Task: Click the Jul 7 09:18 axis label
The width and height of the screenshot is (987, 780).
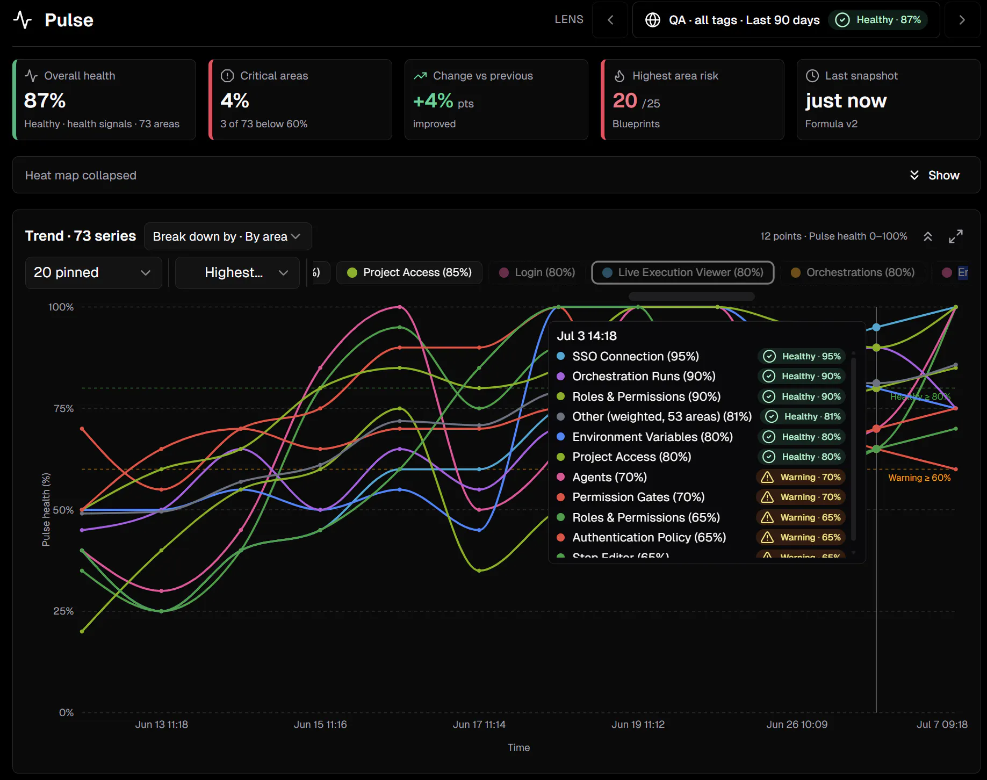Action: coord(942,724)
